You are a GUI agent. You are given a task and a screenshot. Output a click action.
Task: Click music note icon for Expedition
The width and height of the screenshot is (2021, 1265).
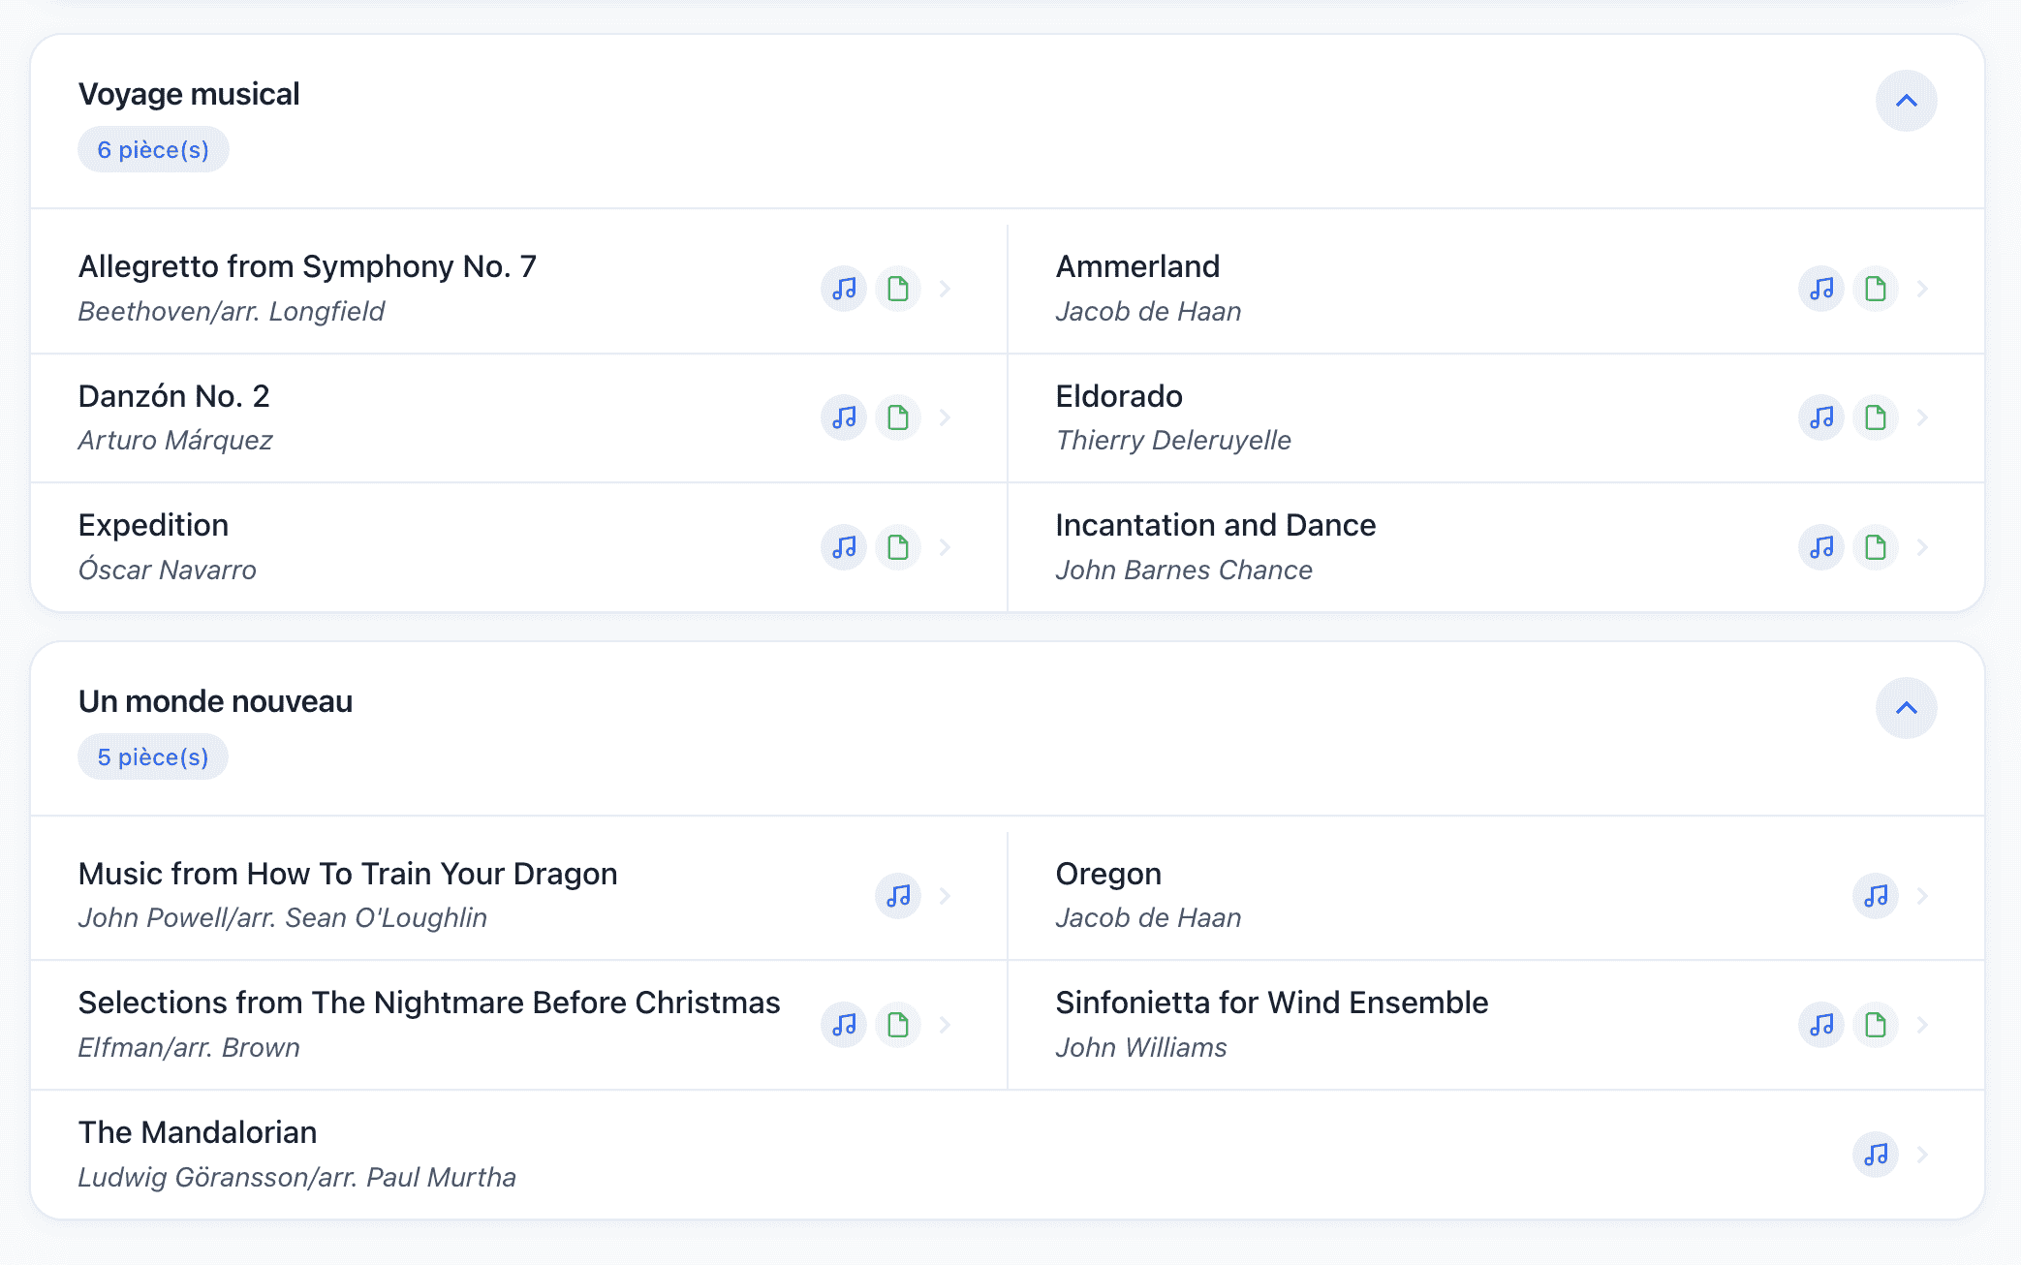(x=844, y=547)
